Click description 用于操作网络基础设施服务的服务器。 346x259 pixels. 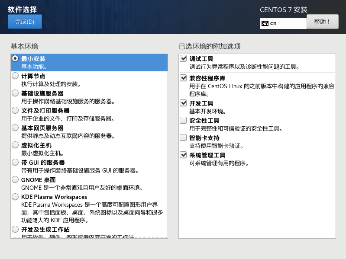(68, 101)
